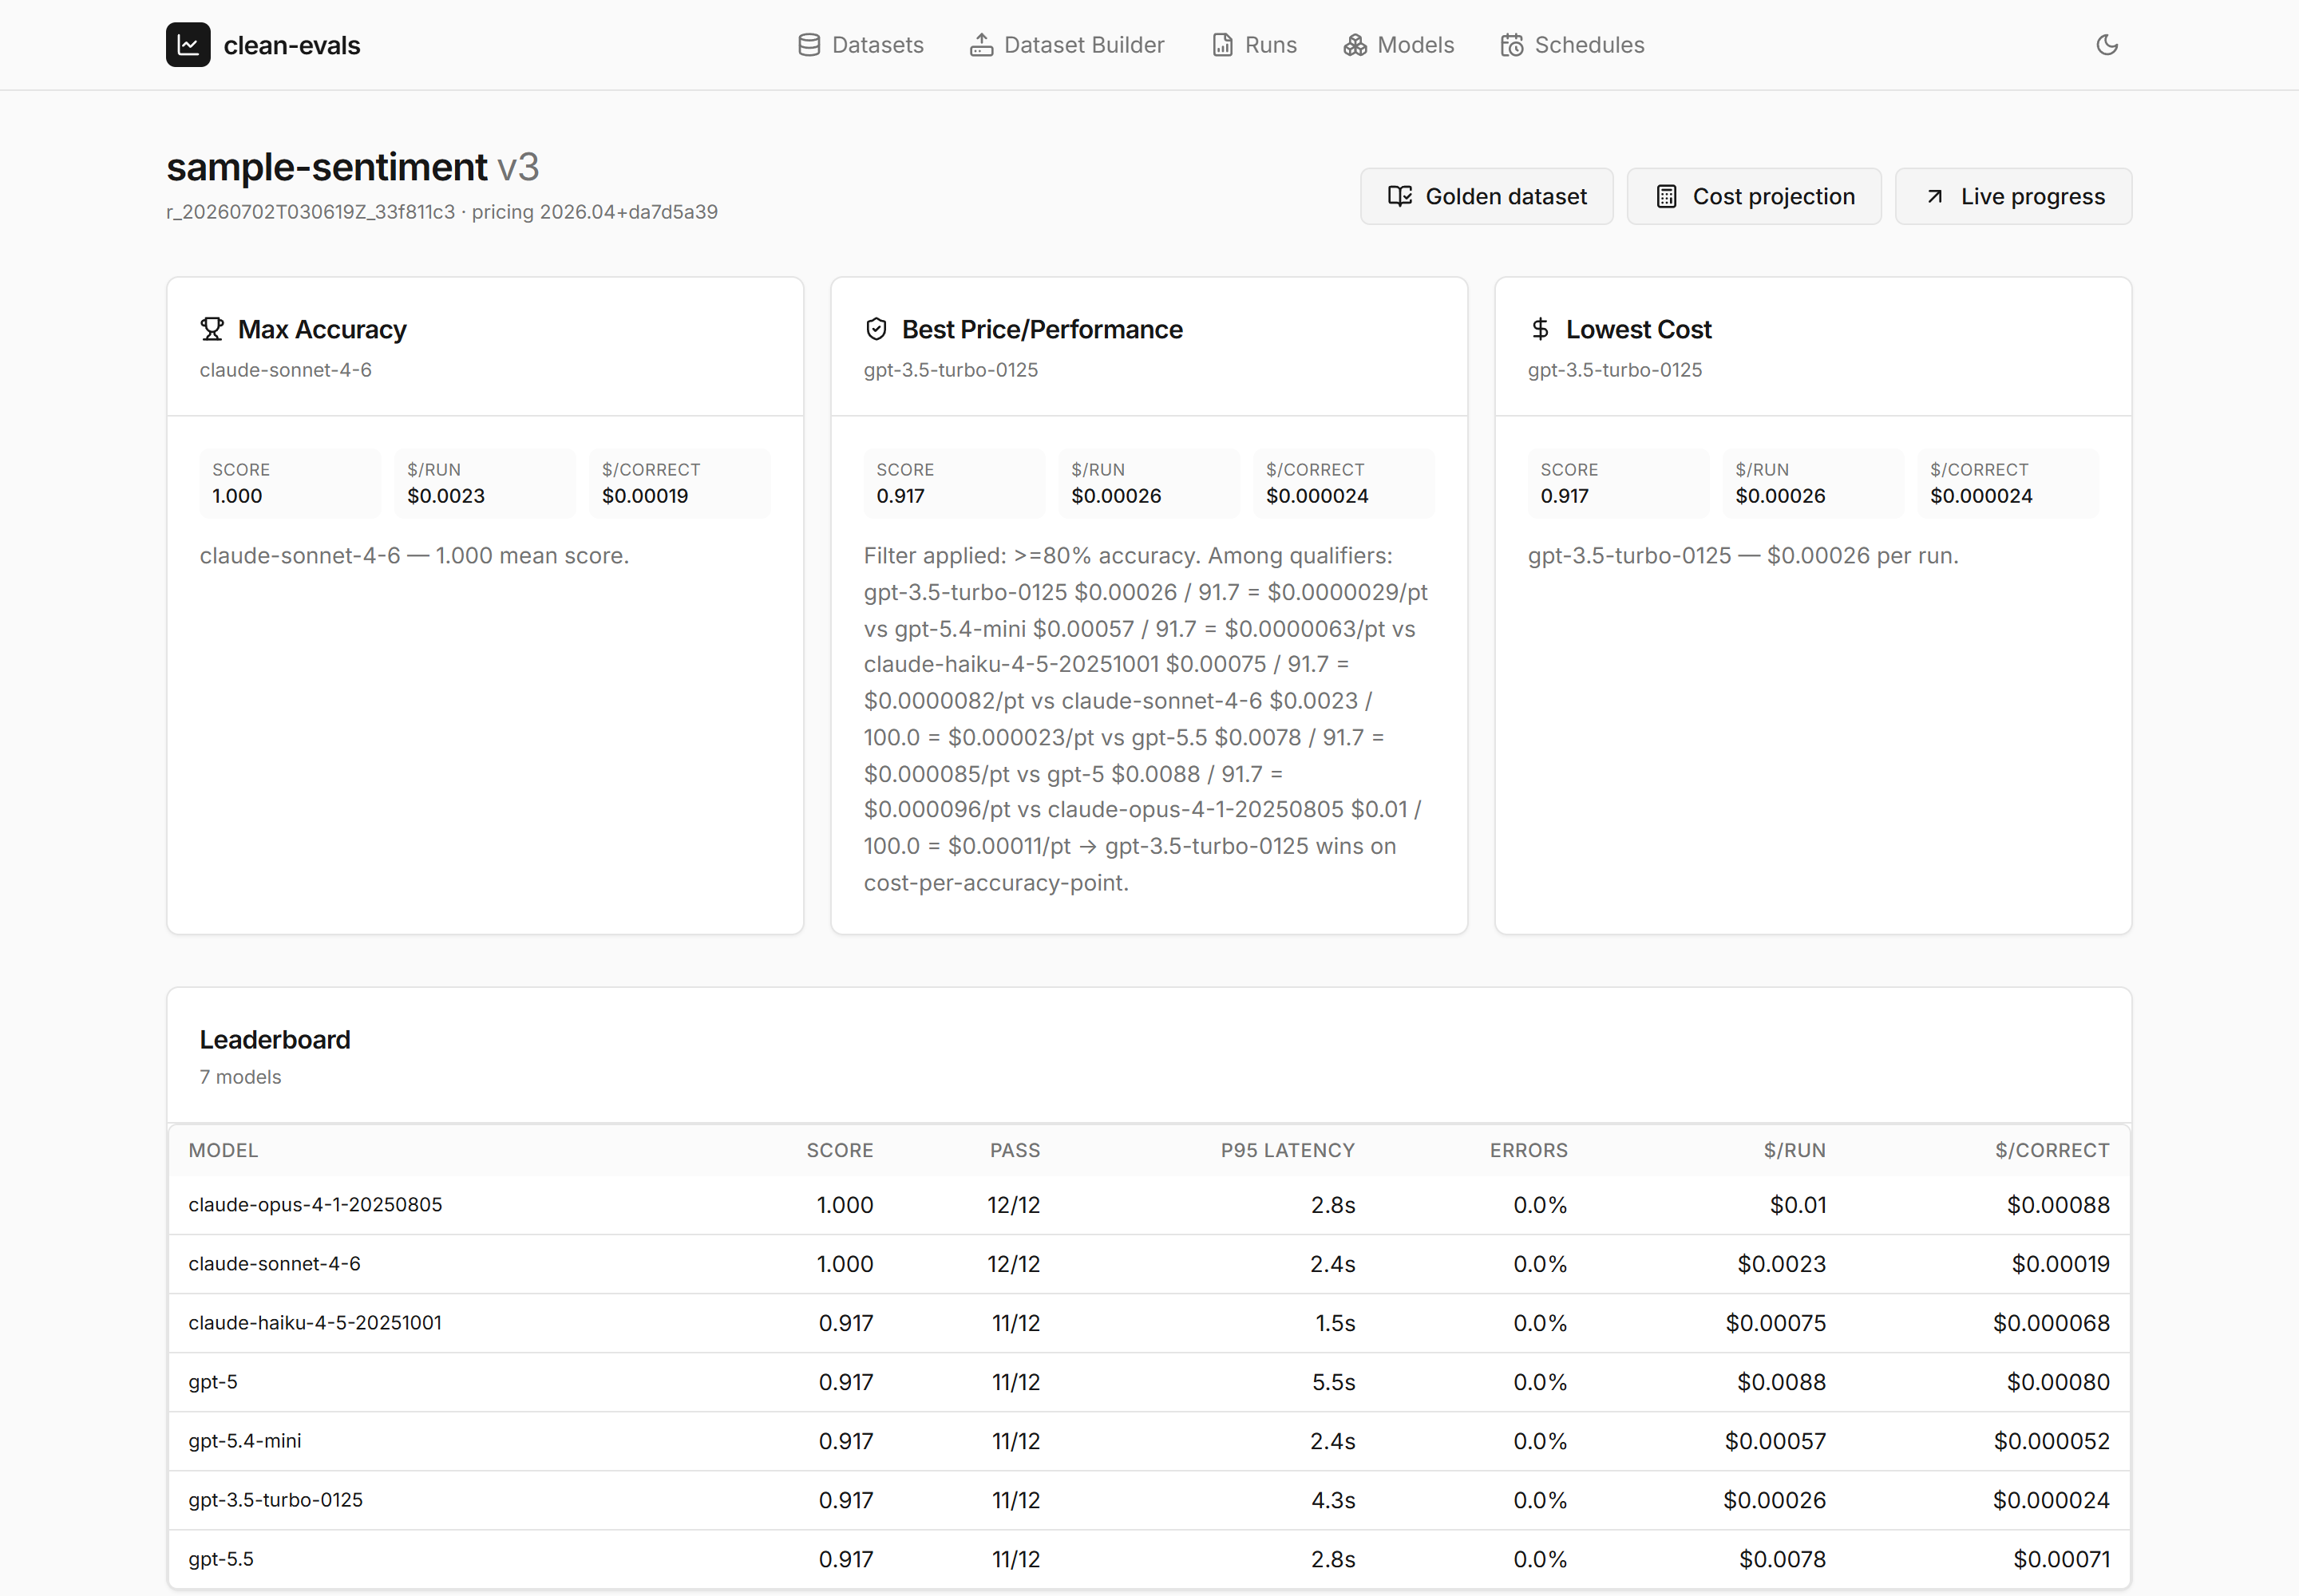The height and width of the screenshot is (1596, 2299).
Task: Click the Filter applied explanation paragraph
Action: pos(1147,719)
